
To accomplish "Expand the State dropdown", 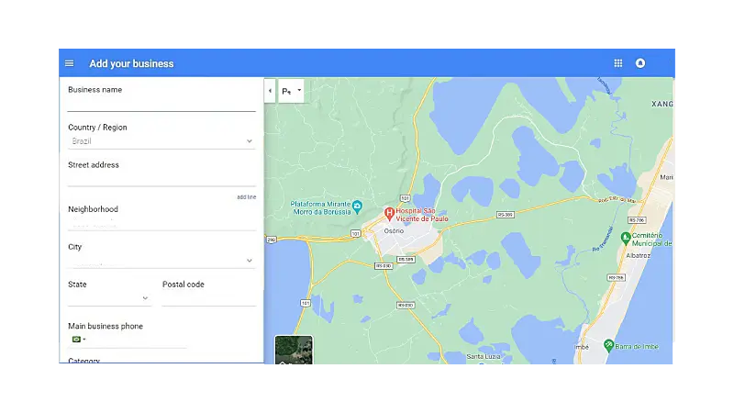I will click(x=109, y=298).
